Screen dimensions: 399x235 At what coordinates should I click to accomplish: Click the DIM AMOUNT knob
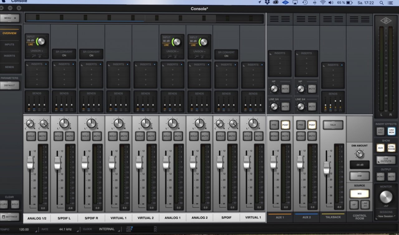tap(359, 153)
